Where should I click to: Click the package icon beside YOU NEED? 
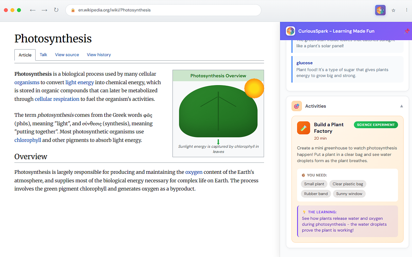click(x=303, y=175)
